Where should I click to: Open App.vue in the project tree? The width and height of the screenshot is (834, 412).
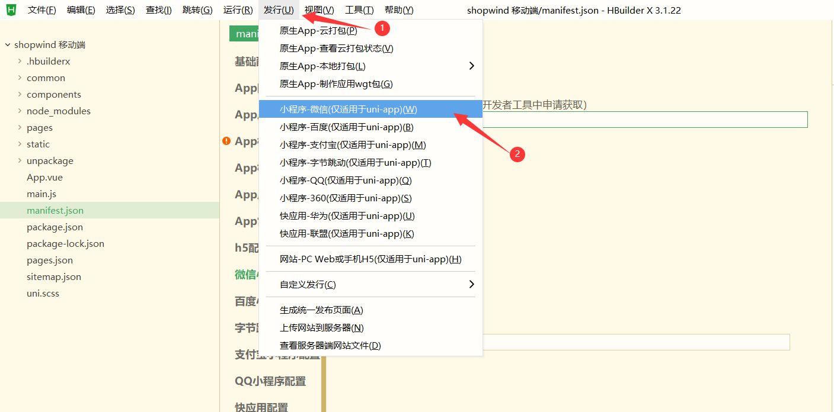[x=44, y=178]
